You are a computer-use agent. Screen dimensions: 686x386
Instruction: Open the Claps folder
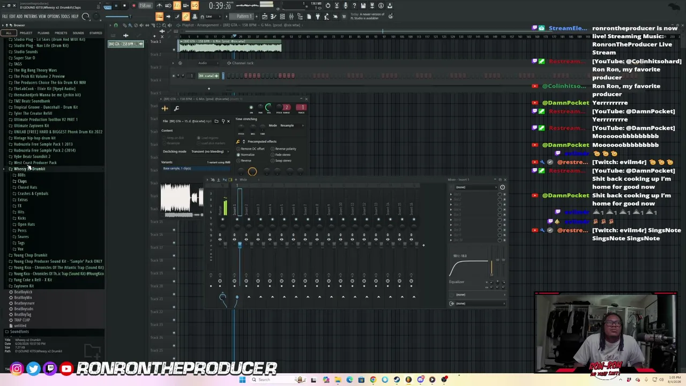click(22, 181)
